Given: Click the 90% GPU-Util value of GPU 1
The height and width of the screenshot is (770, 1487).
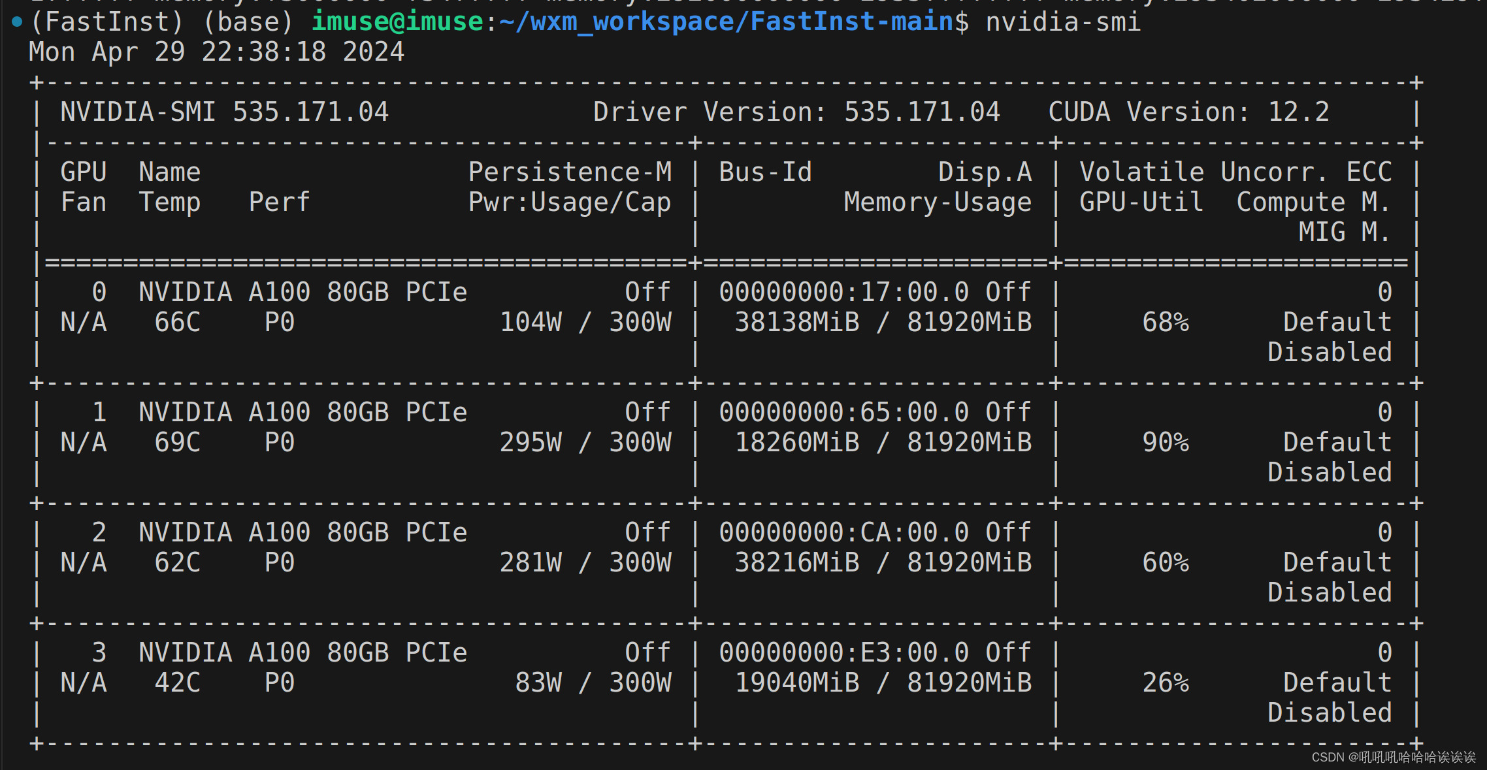Looking at the screenshot, I should click(x=1167, y=441).
